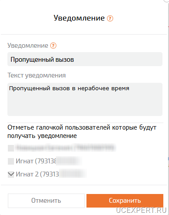The width and height of the screenshot is (169, 215).
Task: Click the Сохранить button
Action: click(125, 201)
